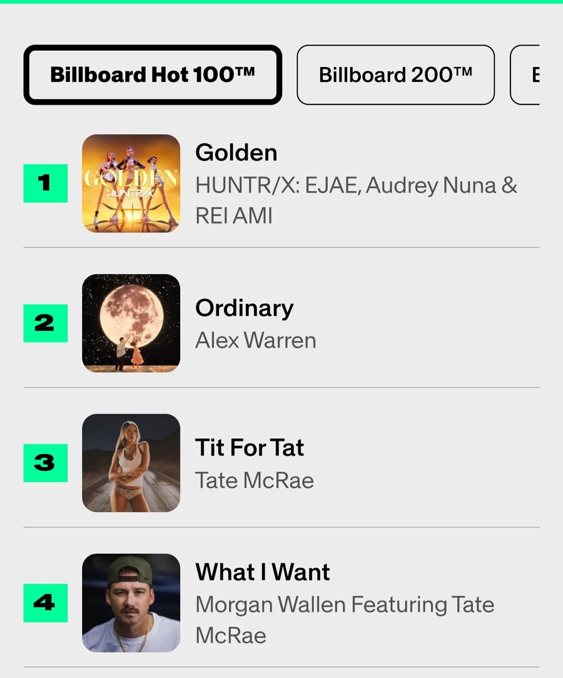The image size is (563, 678).
Task: Click the HUNTR/X artist credit line
Action: point(356,185)
